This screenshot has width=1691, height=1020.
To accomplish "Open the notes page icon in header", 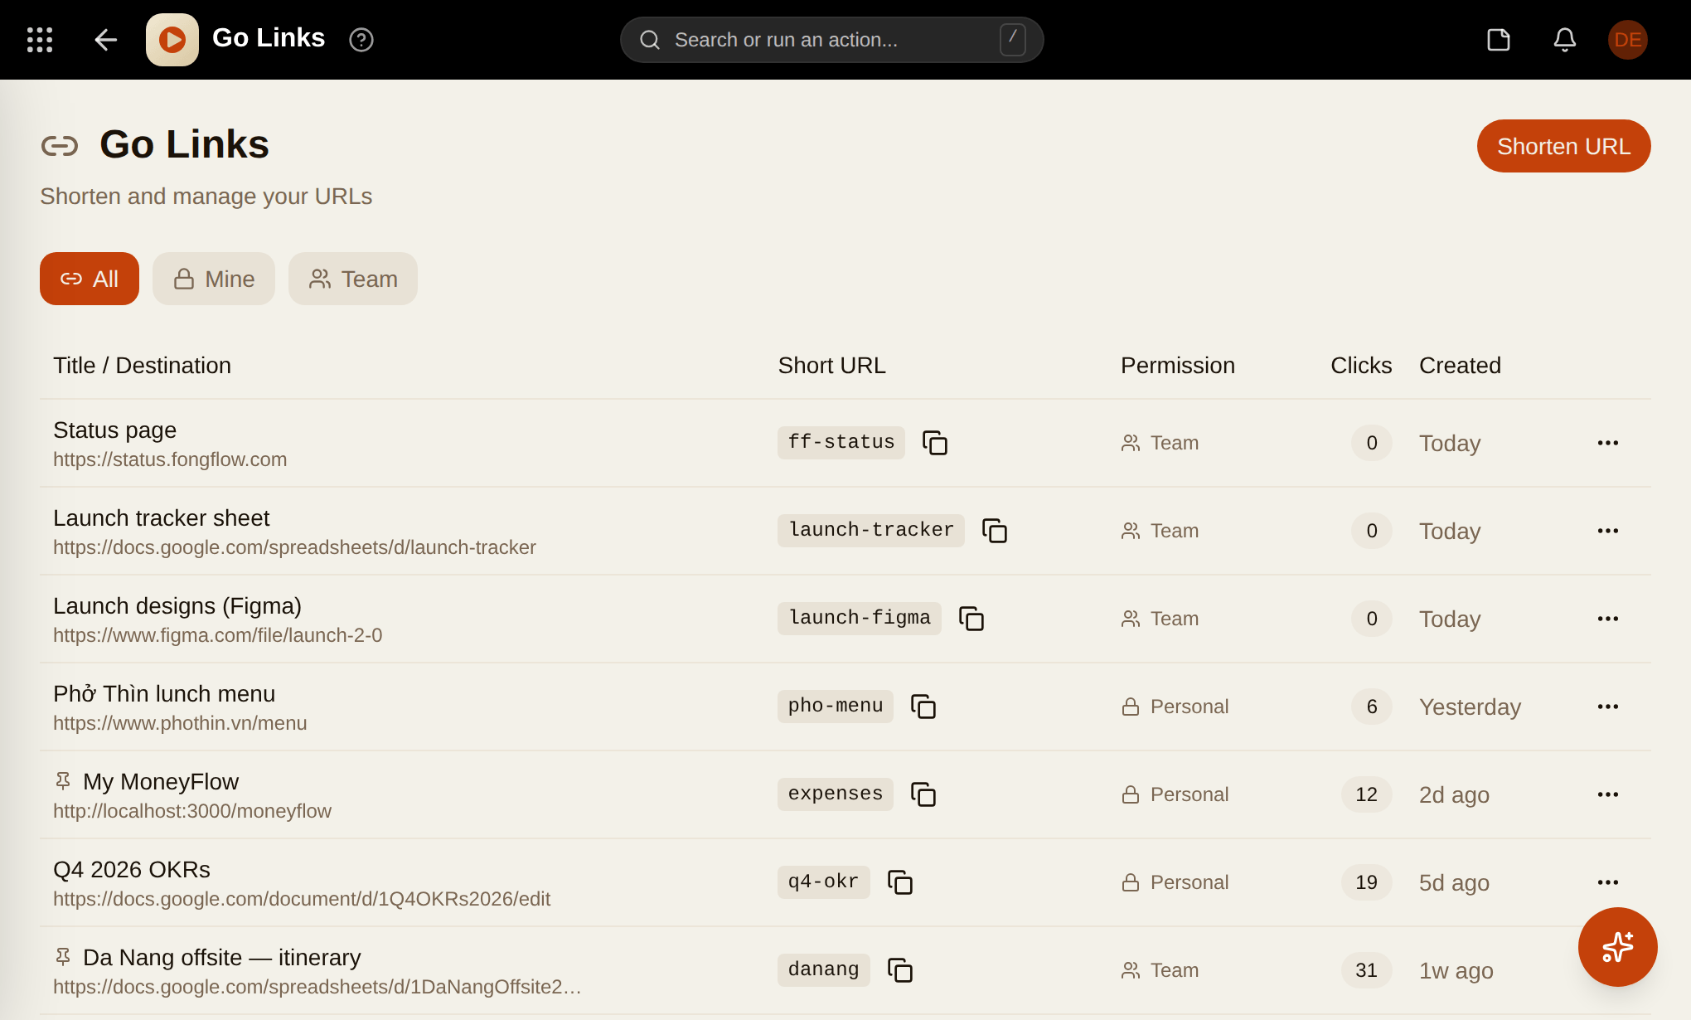I will 1499,40.
